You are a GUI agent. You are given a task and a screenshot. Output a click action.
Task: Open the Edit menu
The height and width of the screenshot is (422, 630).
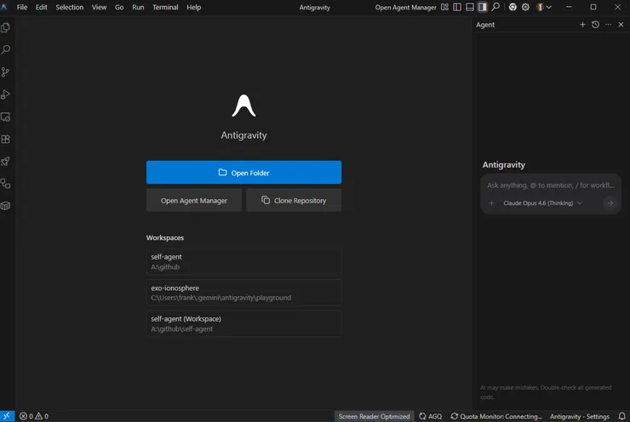pos(42,7)
